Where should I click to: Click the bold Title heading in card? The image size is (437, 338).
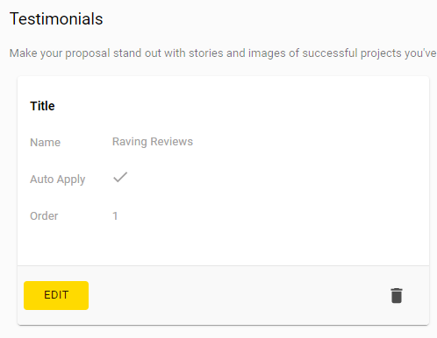(42, 106)
